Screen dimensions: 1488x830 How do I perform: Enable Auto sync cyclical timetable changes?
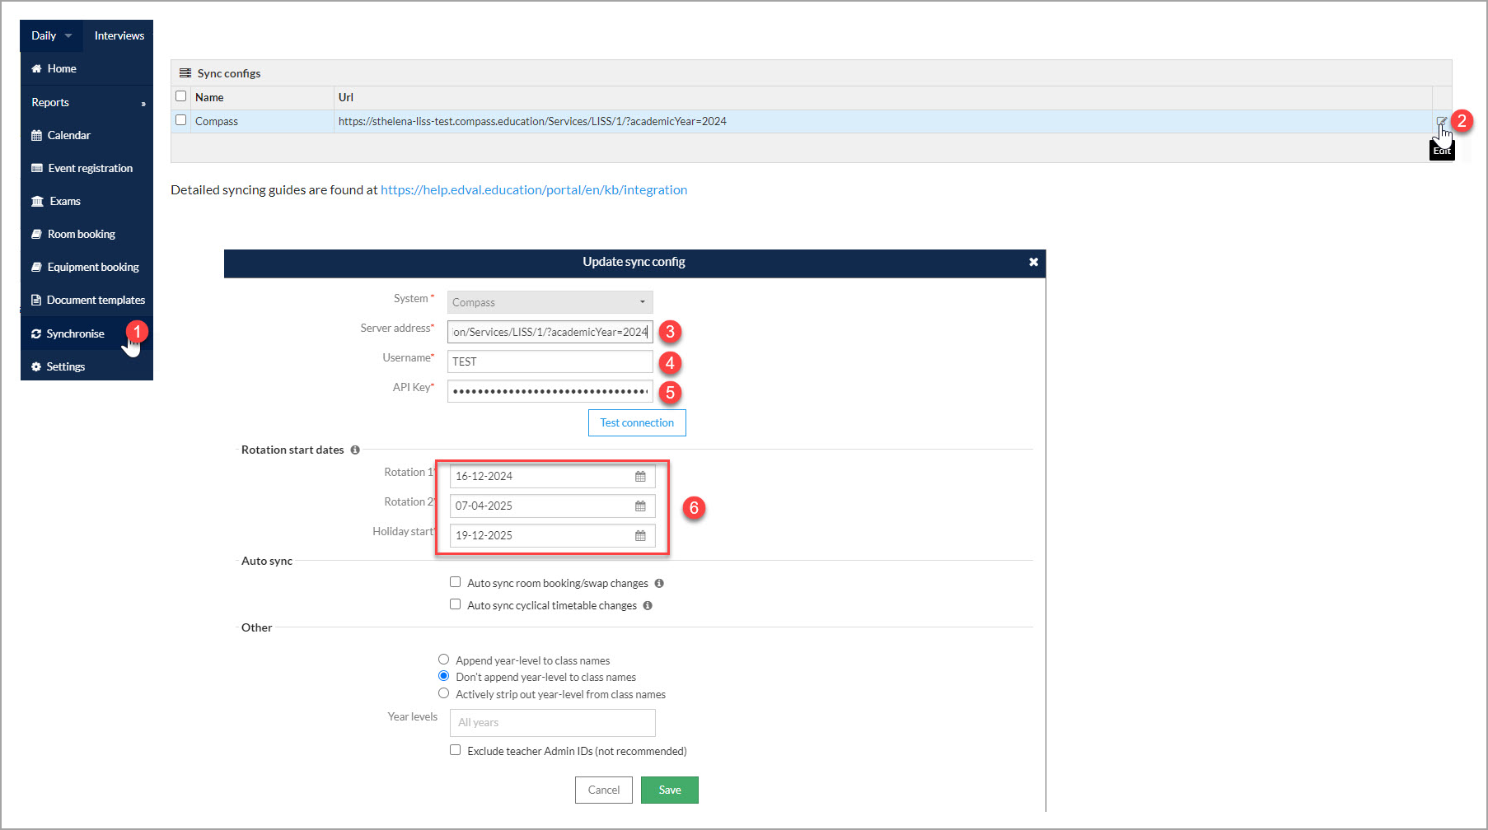455,604
